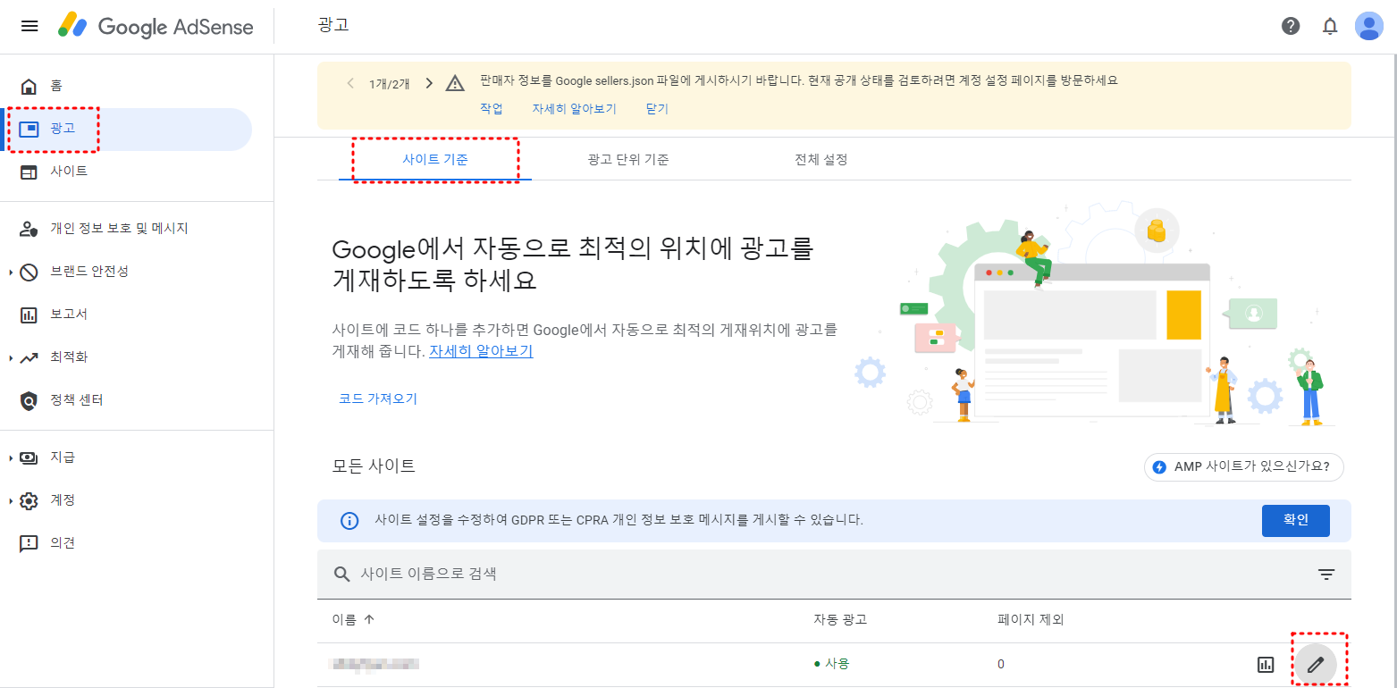Click the search magnifier icon
The height and width of the screenshot is (688, 1397).
(x=341, y=574)
